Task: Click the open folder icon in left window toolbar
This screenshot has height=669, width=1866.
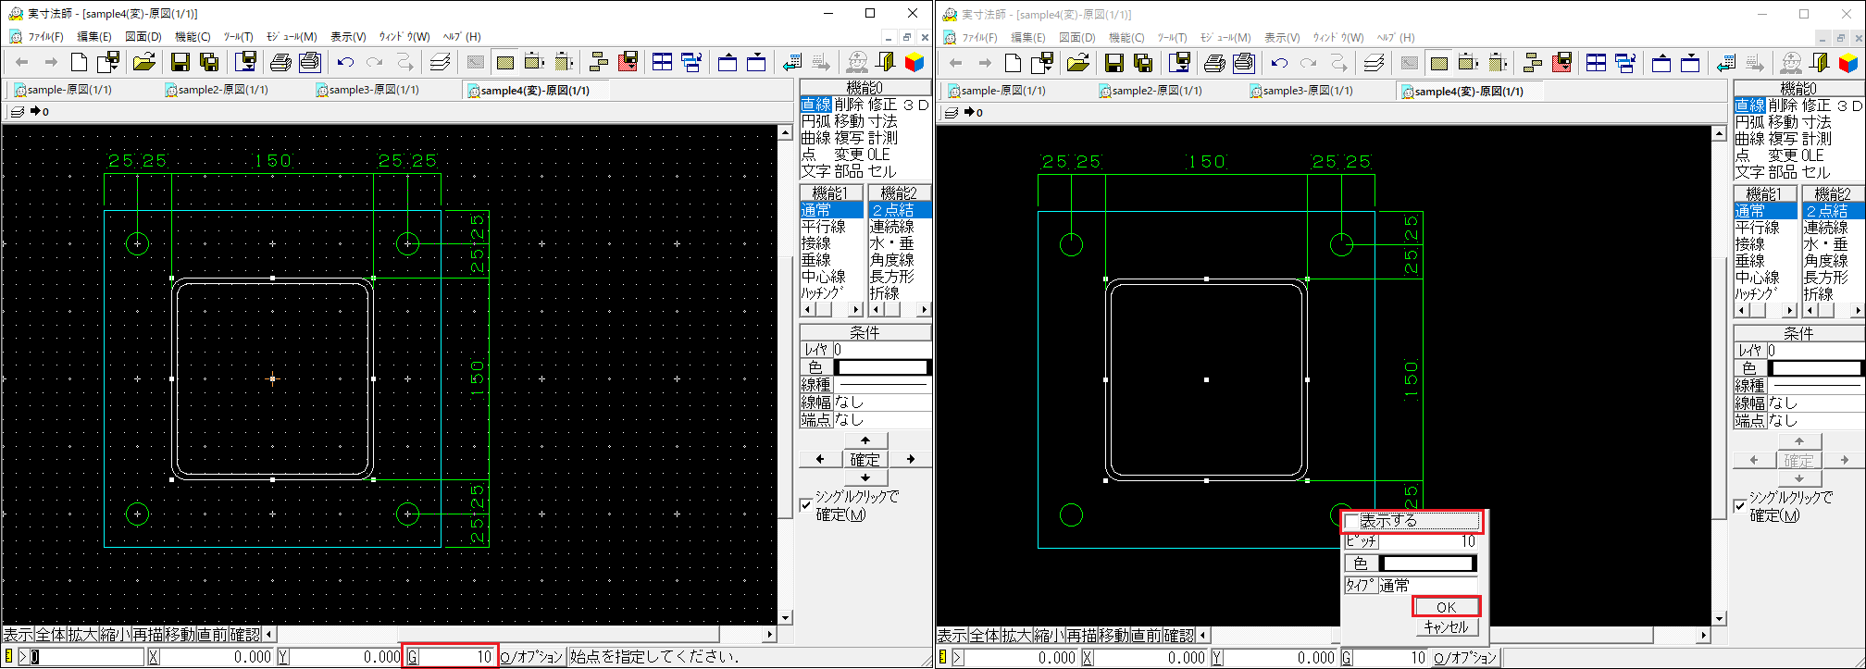Action: tap(143, 62)
